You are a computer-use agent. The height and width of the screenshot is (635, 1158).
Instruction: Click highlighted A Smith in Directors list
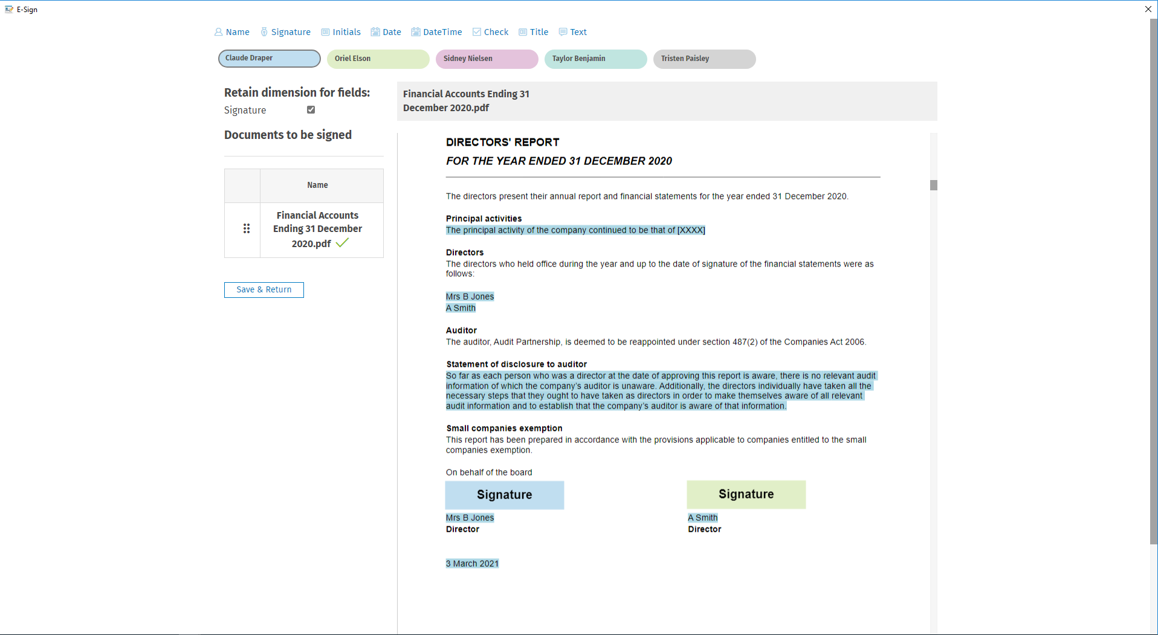coord(461,308)
